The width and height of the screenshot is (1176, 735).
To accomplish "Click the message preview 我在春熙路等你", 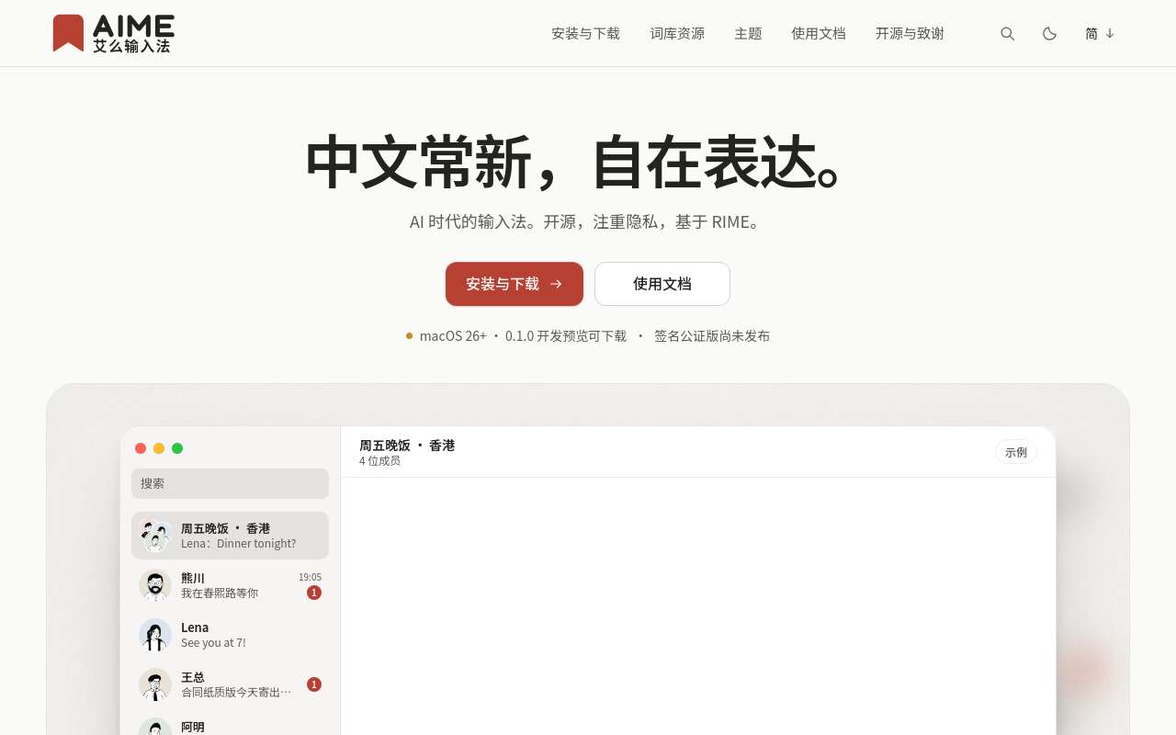I will point(220,594).
